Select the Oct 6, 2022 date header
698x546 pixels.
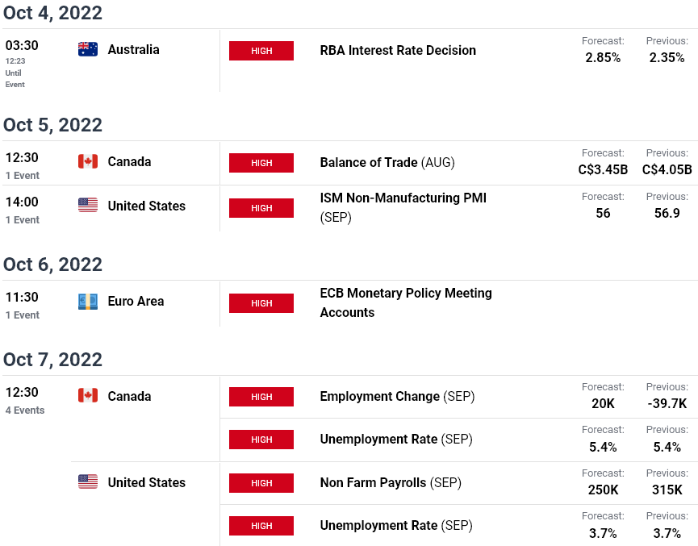click(x=52, y=265)
